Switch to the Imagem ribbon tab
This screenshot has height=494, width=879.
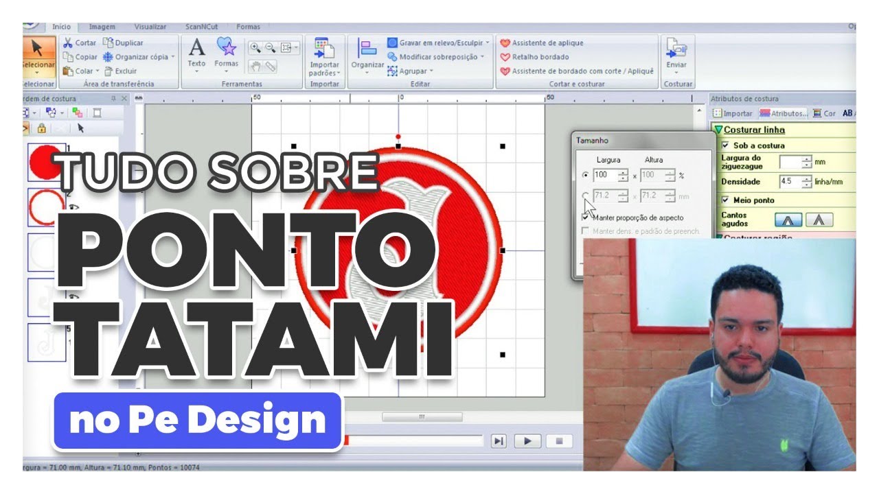click(x=102, y=27)
